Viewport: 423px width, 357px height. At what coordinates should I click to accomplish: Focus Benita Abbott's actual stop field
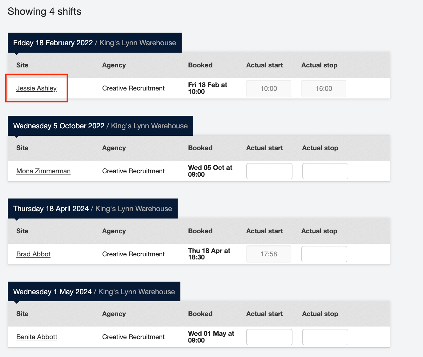pos(325,337)
